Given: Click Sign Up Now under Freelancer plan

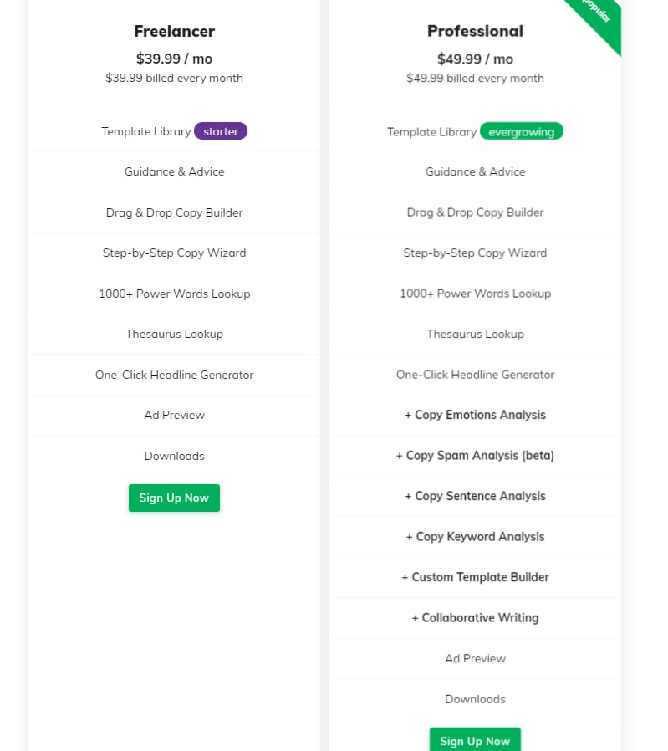Looking at the screenshot, I should [174, 498].
